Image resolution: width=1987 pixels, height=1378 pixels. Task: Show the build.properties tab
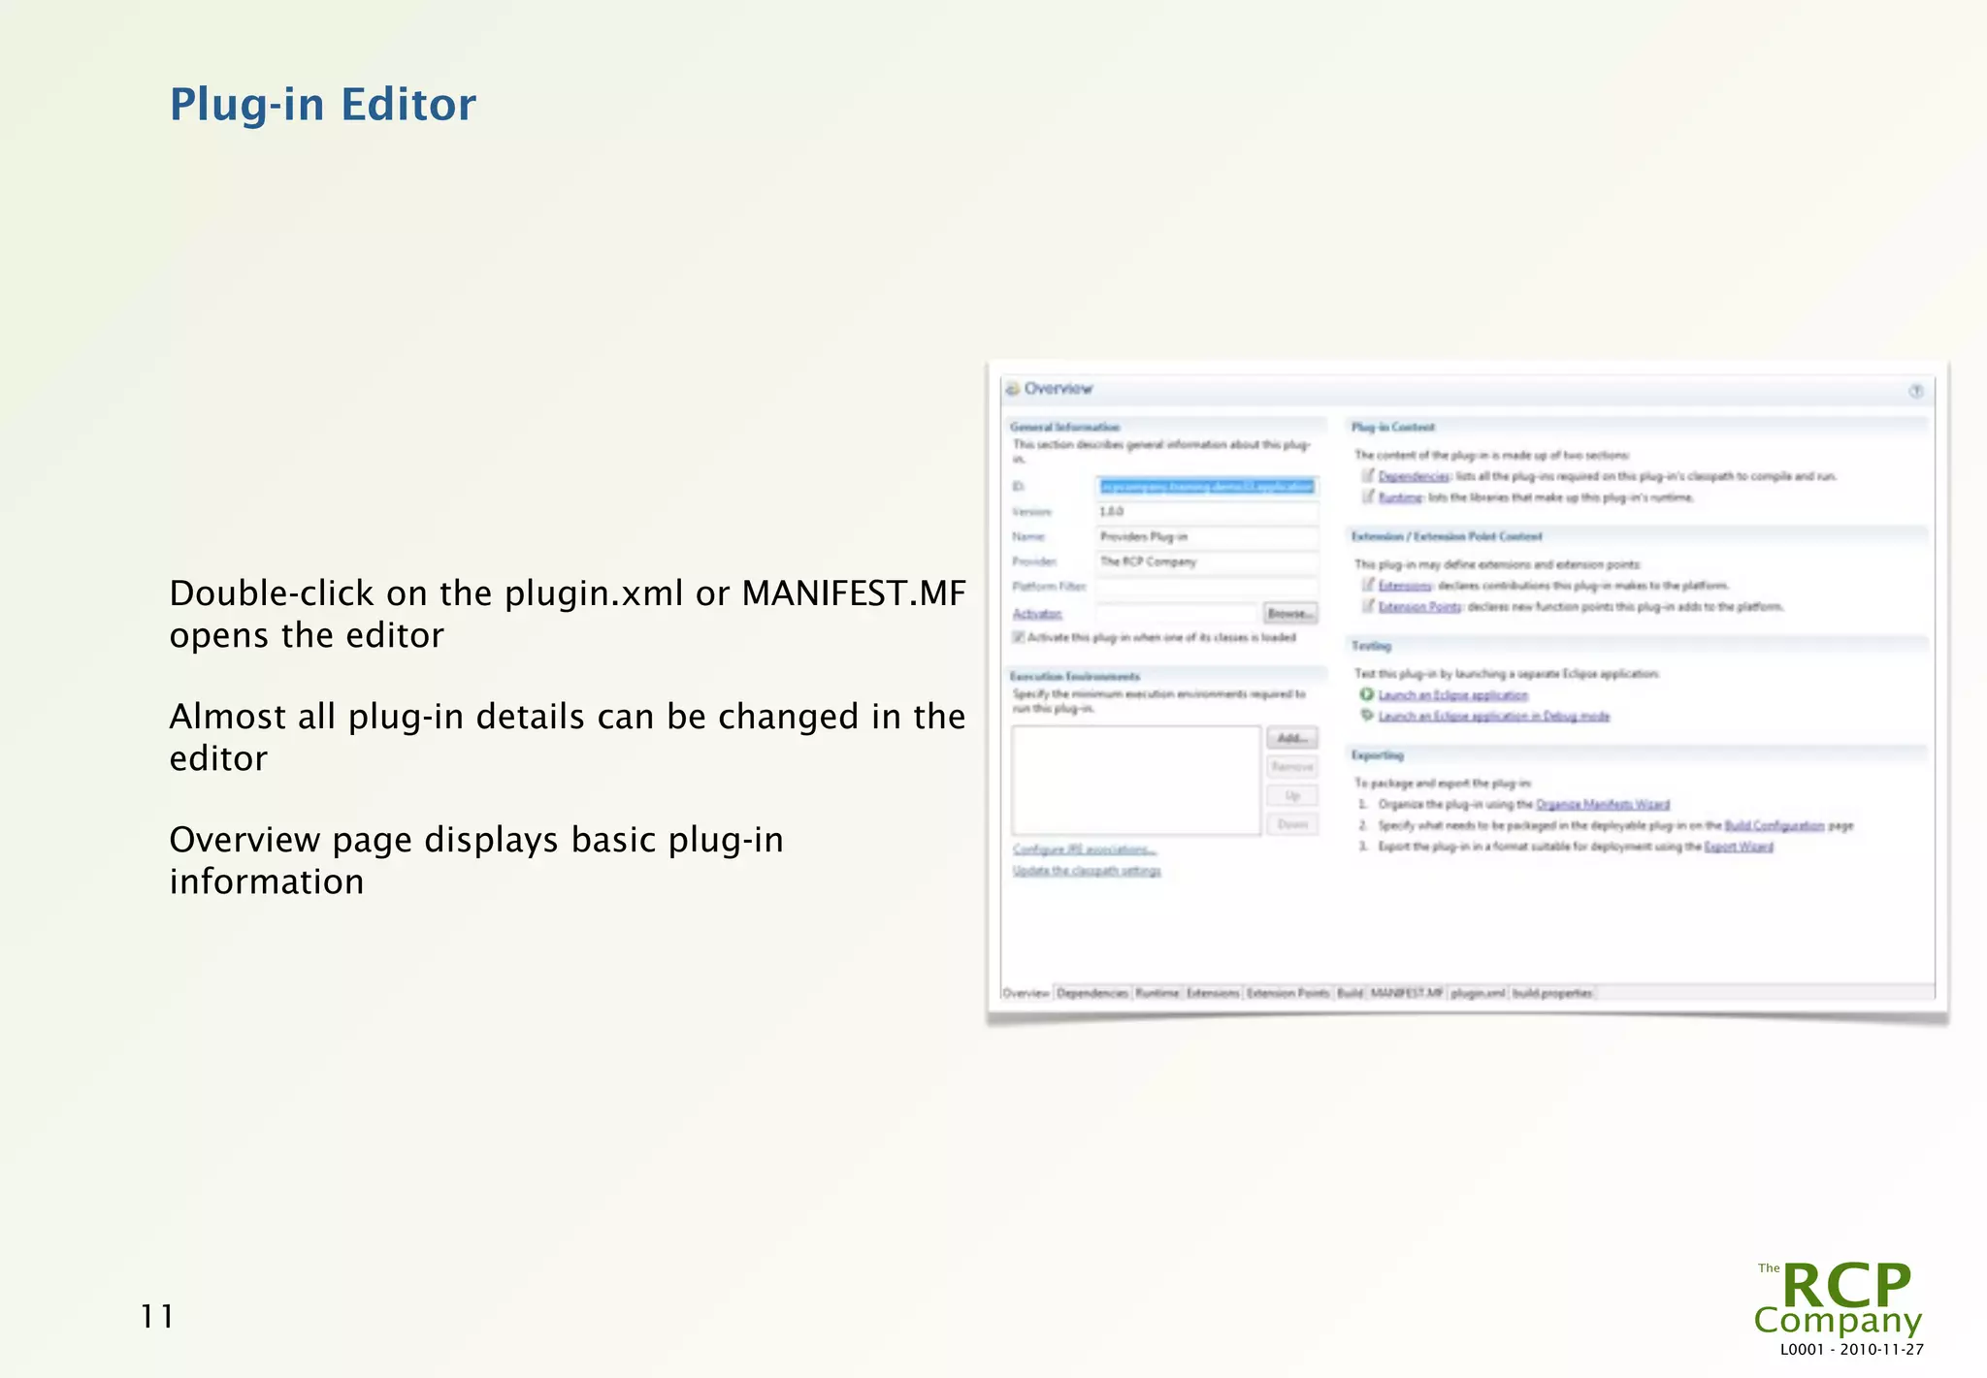1552,993
